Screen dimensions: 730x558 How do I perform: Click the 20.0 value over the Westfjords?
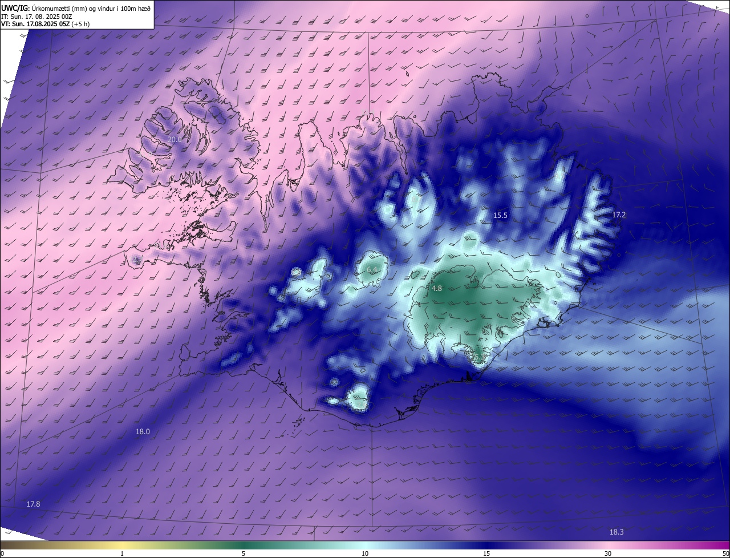tap(175, 139)
